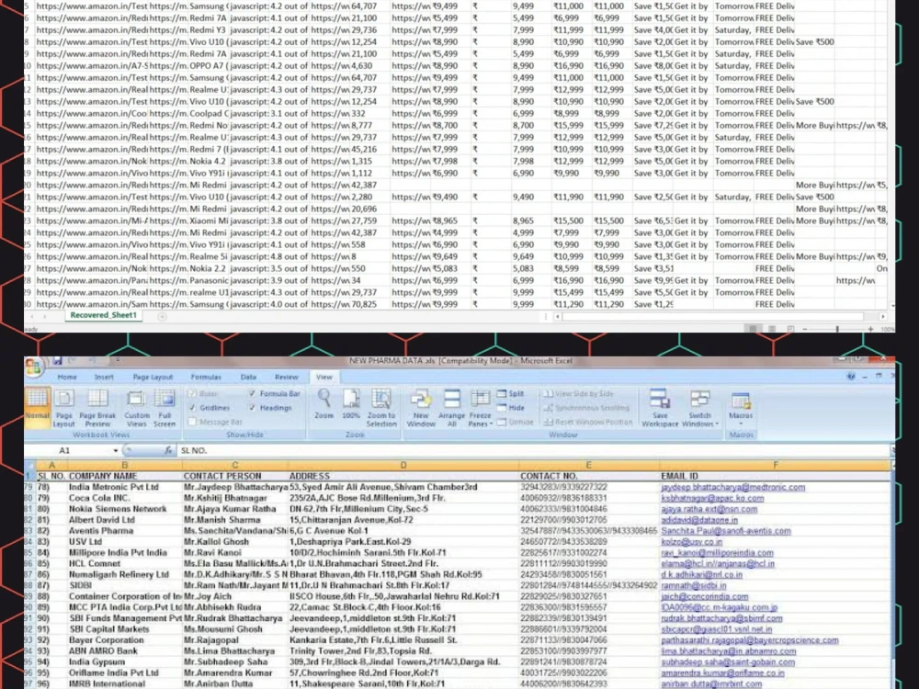Open email link ramnath@sidbi.in

click(693, 586)
